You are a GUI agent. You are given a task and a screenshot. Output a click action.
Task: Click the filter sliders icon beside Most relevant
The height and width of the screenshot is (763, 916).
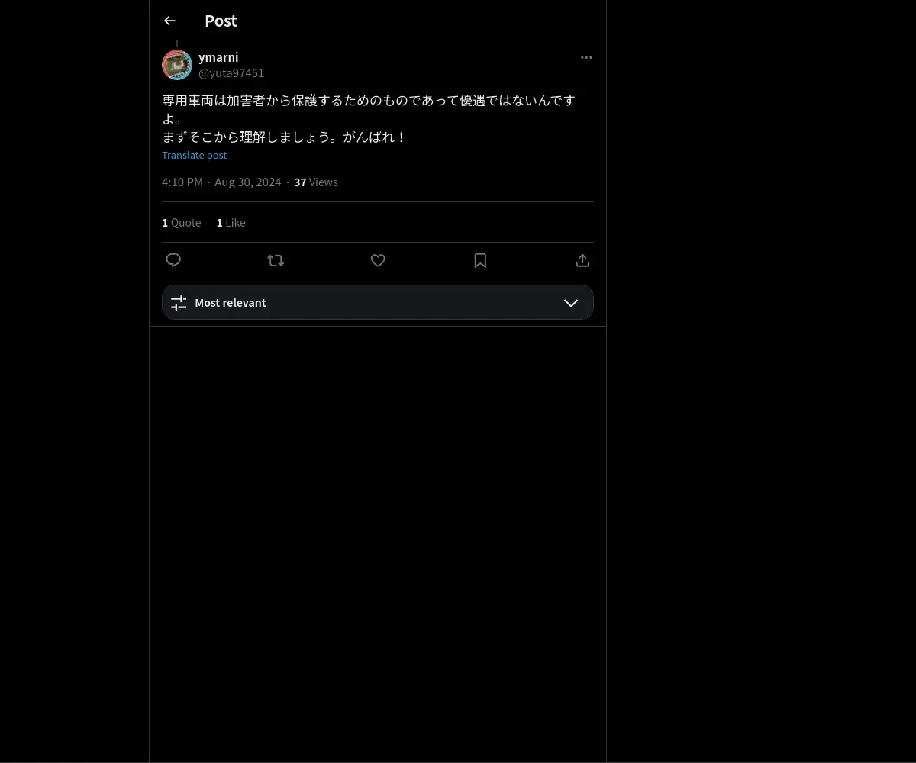coord(179,303)
